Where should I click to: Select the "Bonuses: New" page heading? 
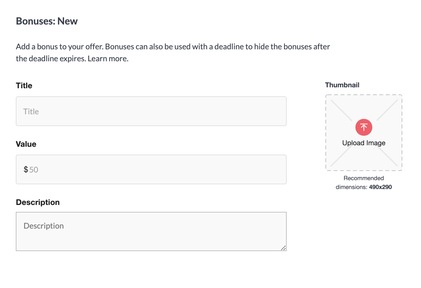(x=47, y=21)
